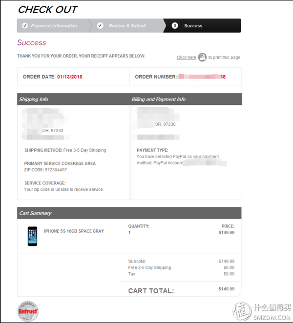The image size is (293, 323).
Task: Follow the 'Click here' print link
Action: 187,57
